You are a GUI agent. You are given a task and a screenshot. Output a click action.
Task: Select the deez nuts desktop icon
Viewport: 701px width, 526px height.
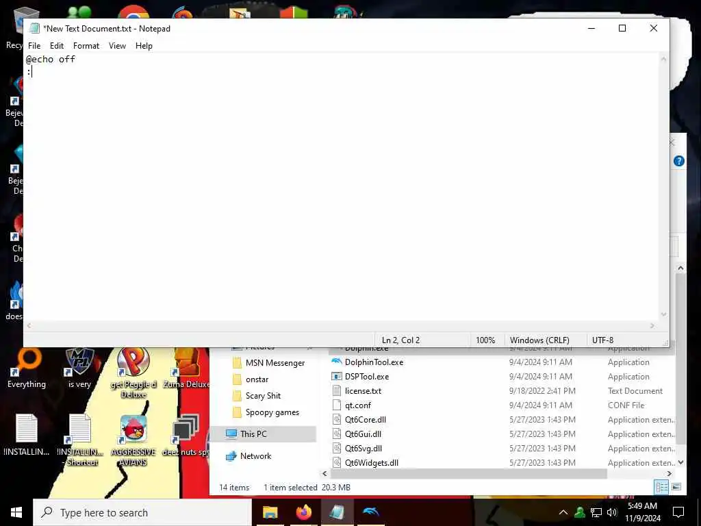point(185,435)
